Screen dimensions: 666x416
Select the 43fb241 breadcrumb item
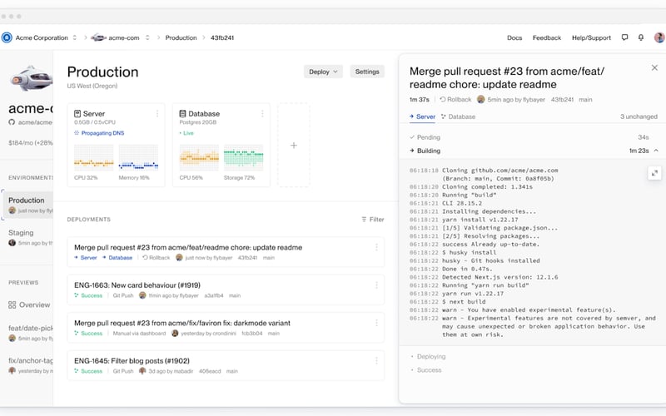coord(222,37)
